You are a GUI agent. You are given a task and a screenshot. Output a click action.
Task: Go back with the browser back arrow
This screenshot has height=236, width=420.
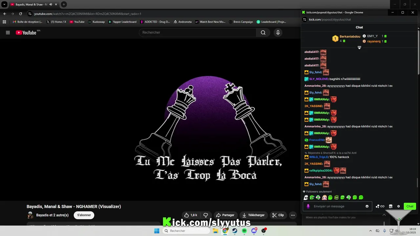(5, 14)
